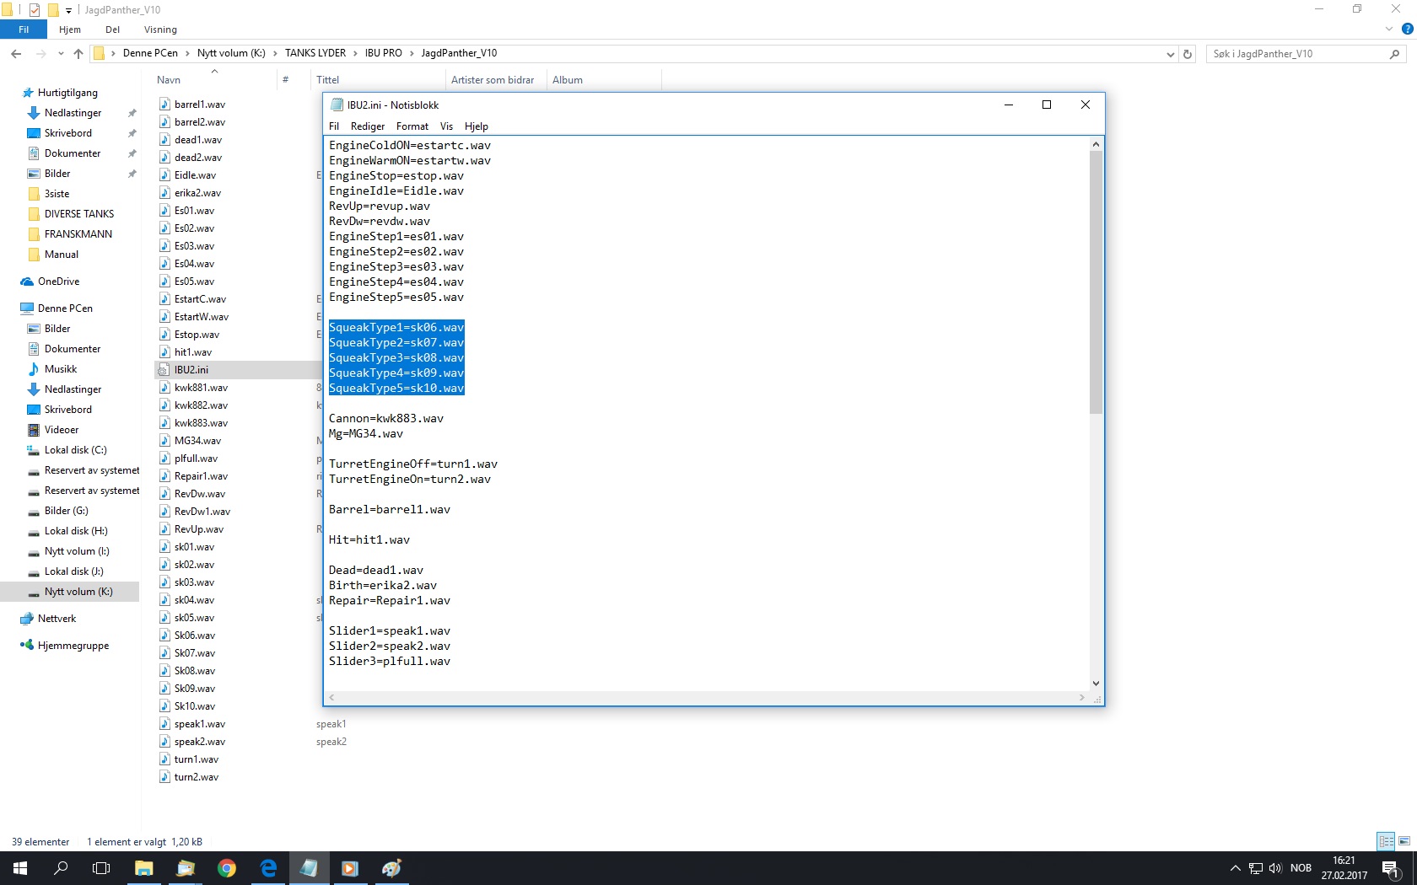Click the Back navigation arrow in Explorer
Image resolution: width=1417 pixels, height=885 pixels.
(16, 54)
